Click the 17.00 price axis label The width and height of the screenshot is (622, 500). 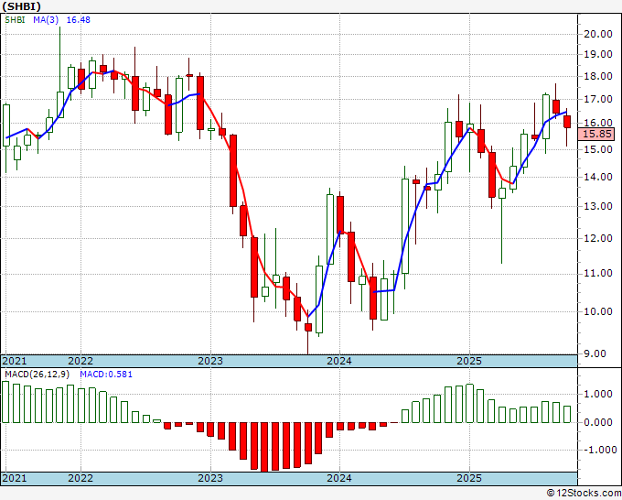[598, 99]
